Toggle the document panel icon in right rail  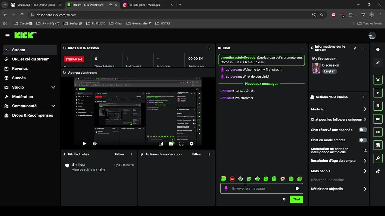[378, 106]
